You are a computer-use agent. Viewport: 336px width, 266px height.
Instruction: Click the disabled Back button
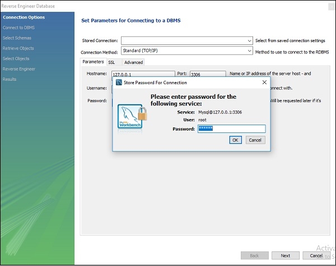click(x=255, y=255)
